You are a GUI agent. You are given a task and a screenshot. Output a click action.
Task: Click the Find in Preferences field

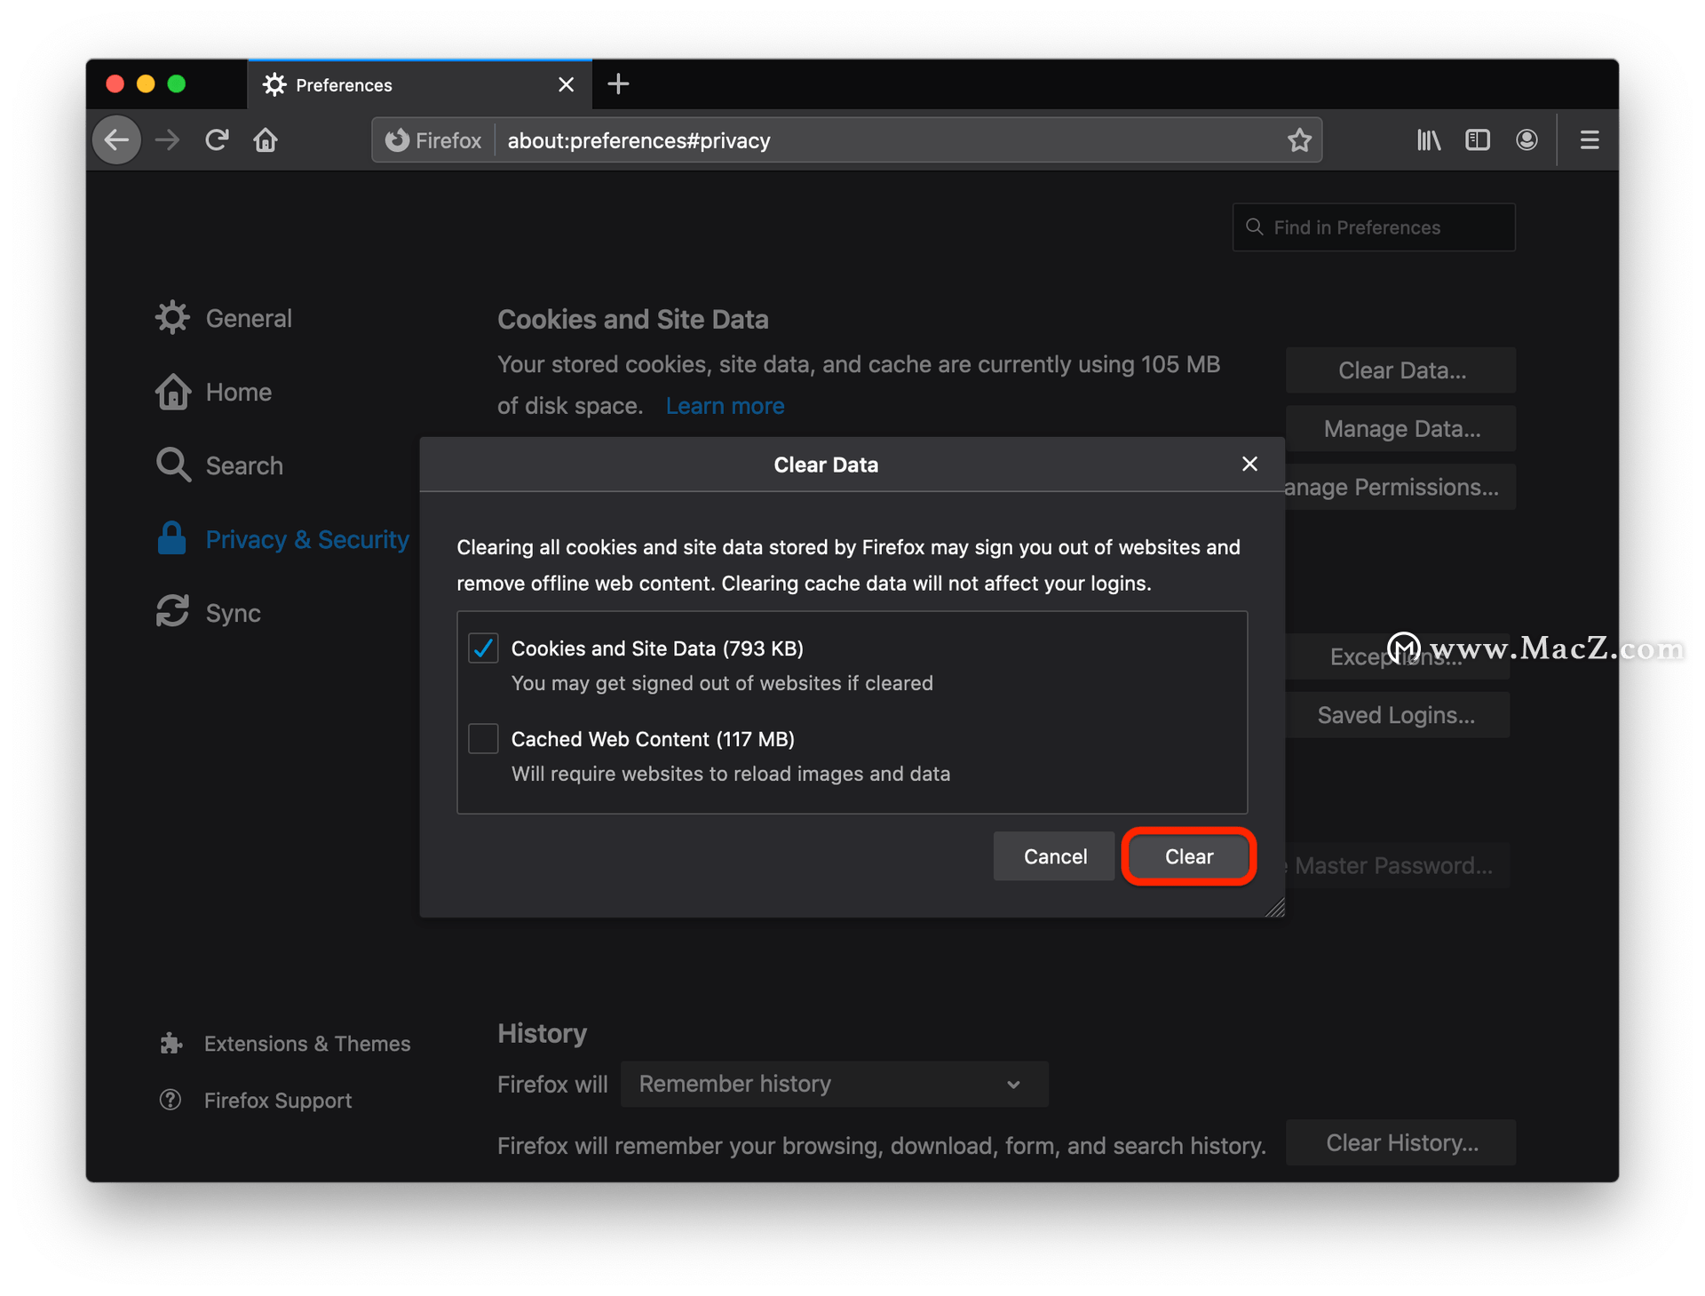(1373, 227)
